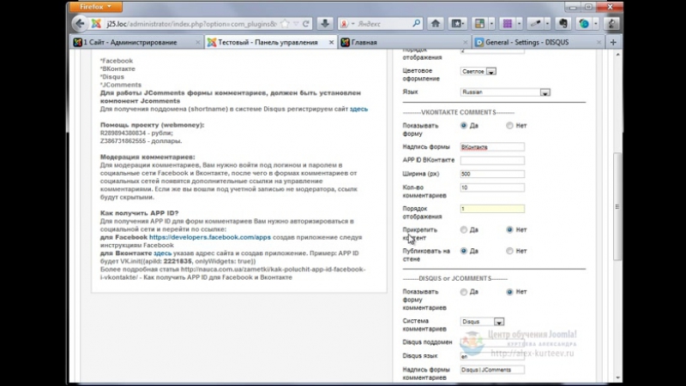Click the 'здесь' link after 'для Вконтакте'
The image size is (686, 386).
pyautogui.click(x=162, y=253)
